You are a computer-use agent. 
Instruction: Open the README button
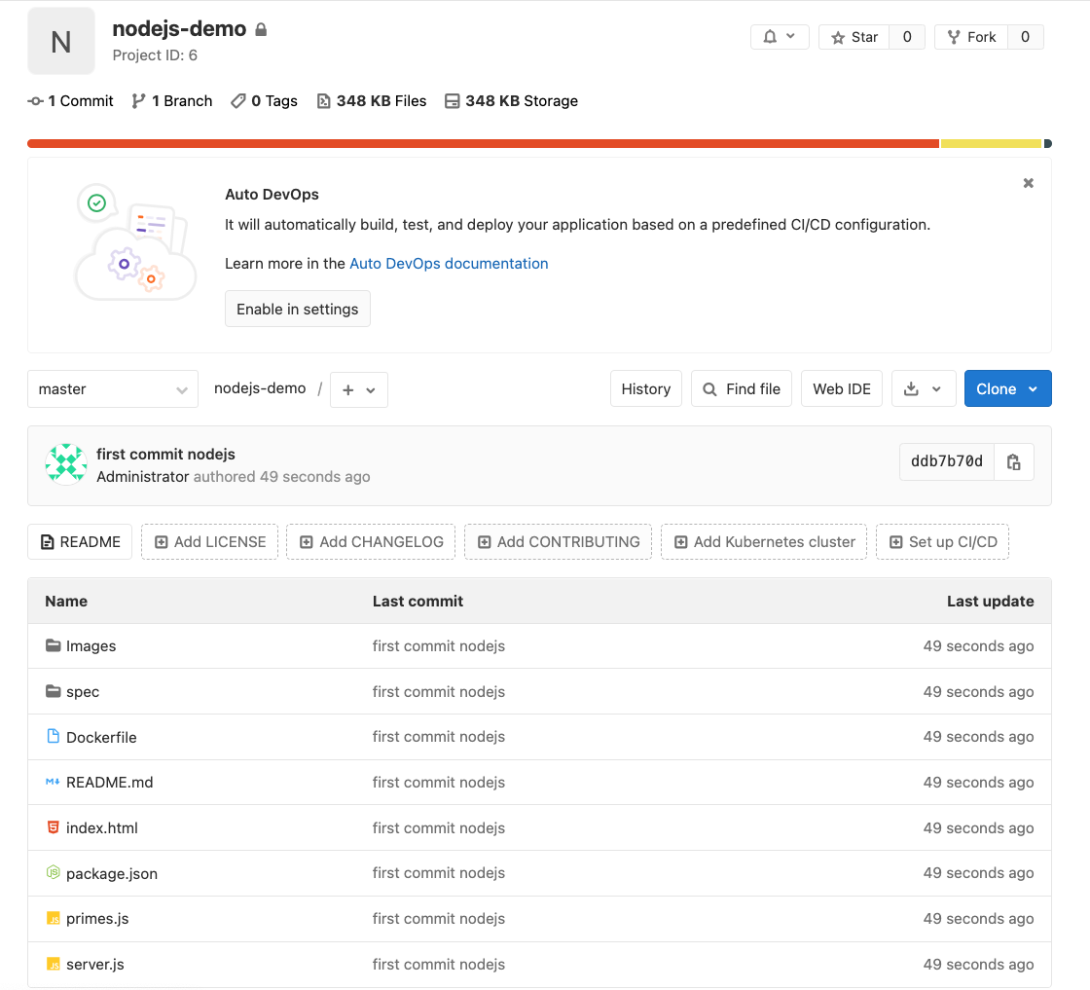(x=80, y=541)
